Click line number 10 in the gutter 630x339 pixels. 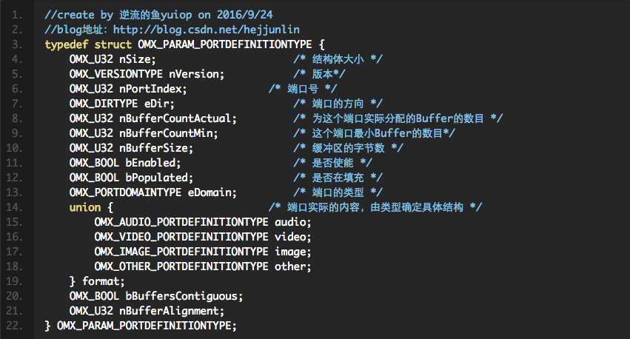(x=15, y=148)
